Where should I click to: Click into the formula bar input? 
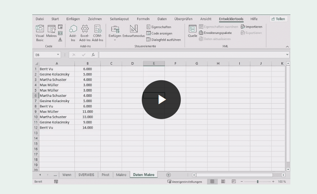point(192,54)
